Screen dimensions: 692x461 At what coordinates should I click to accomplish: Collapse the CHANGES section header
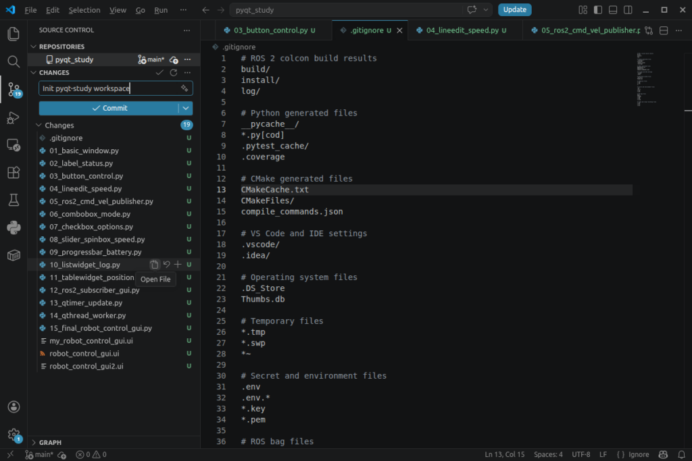[34, 72]
